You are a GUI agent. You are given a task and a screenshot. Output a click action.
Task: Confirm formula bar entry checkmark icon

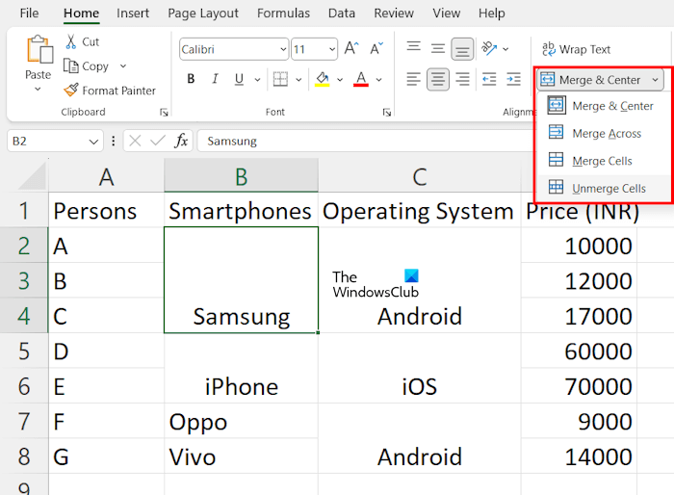point(158,141)
